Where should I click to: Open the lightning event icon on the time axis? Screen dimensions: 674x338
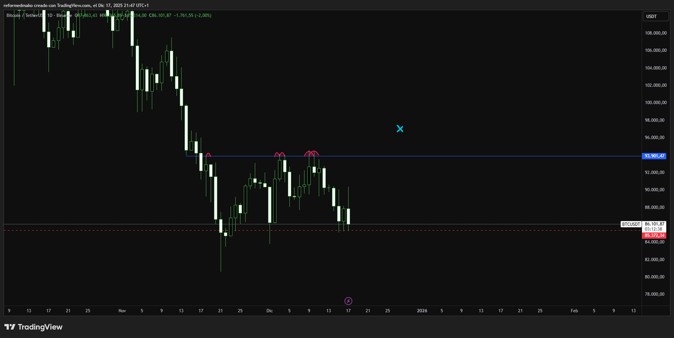[x=348, y=301]
